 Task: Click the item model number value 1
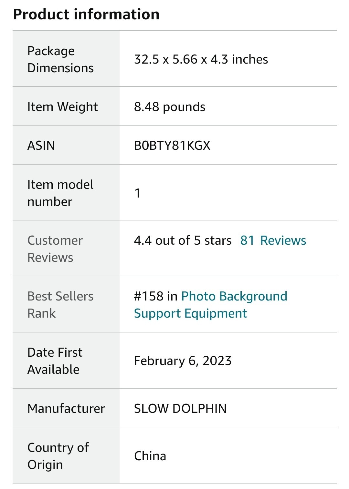pyautogui.click(x=137, y=193)
